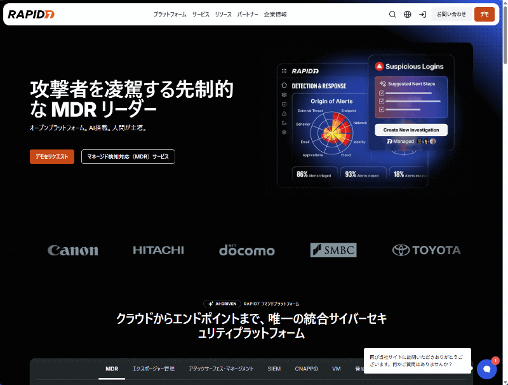508x385 pixels.
Task: Open the search magnifier icon
Action: (x=392, y=14)
